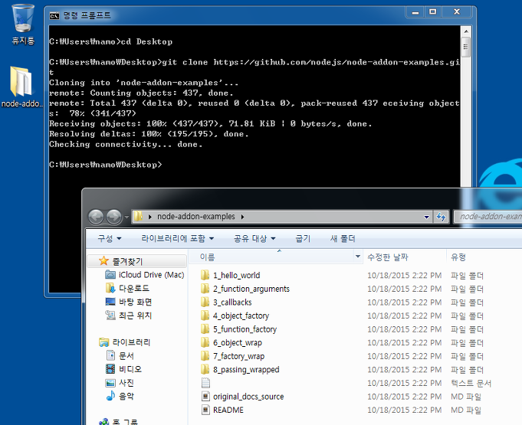Screen dimensions: 522x425
Task: Maximize the Command Prompt window
Action: tap(432, 12)
